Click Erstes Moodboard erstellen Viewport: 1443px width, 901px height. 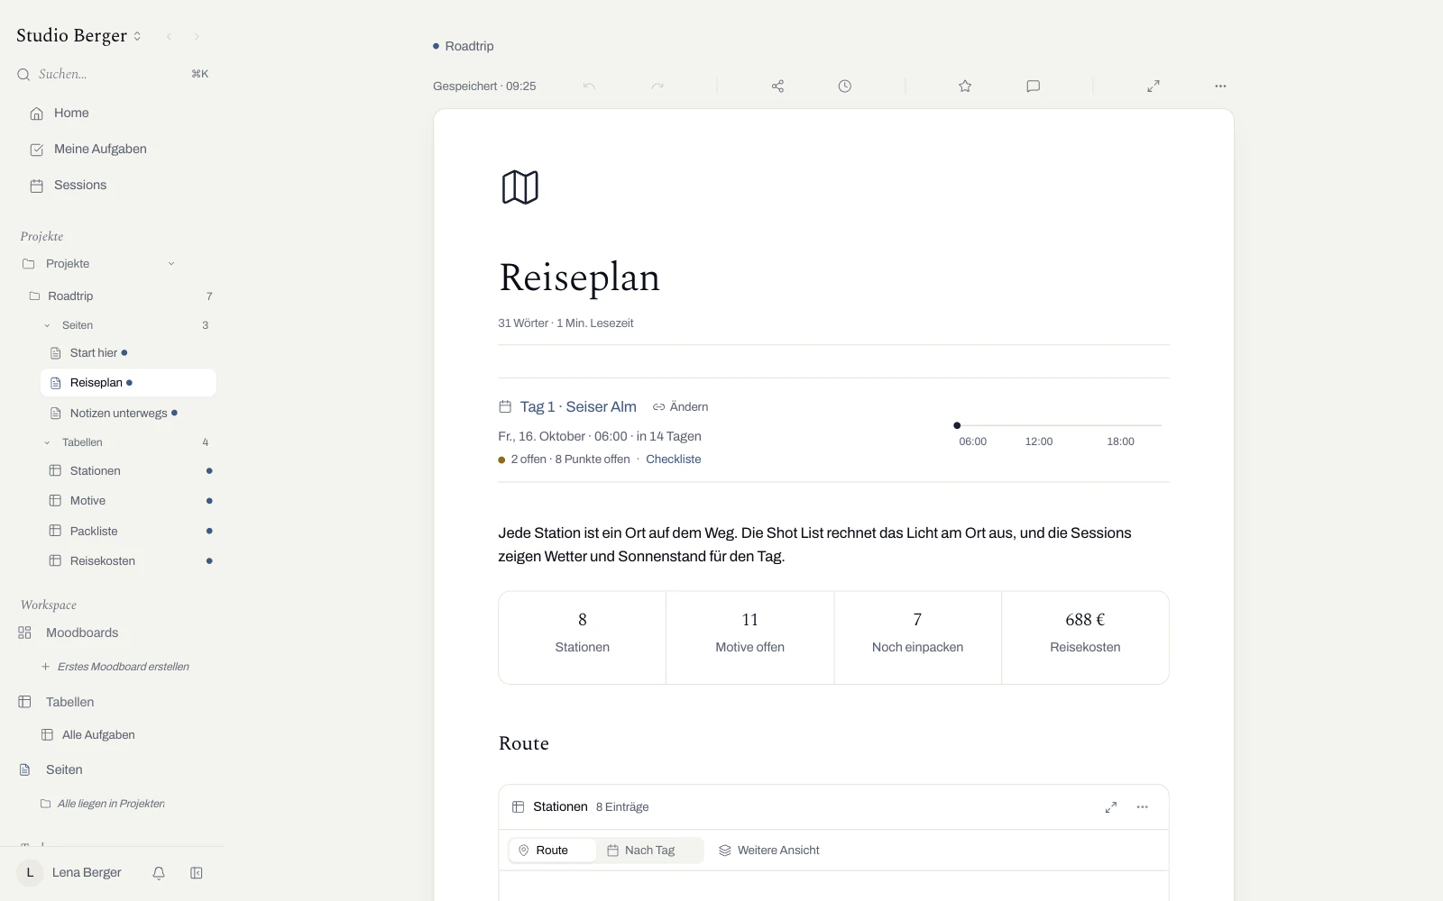coord(115,667)
